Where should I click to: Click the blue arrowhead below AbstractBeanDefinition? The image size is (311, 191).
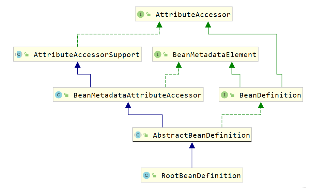point(192,145)
